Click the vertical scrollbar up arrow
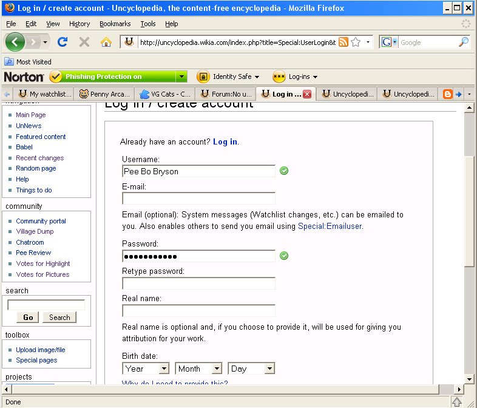 tap(469, 107)
